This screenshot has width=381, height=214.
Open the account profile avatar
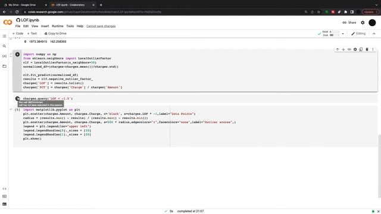click(372, 23)
